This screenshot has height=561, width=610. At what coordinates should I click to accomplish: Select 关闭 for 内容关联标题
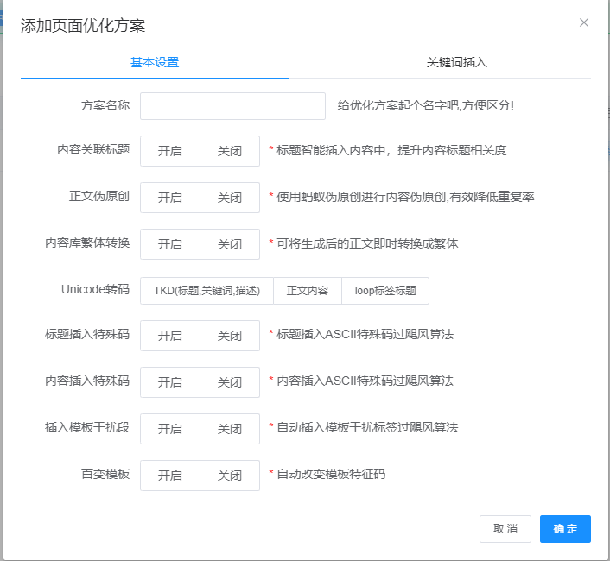coord(230,151)
